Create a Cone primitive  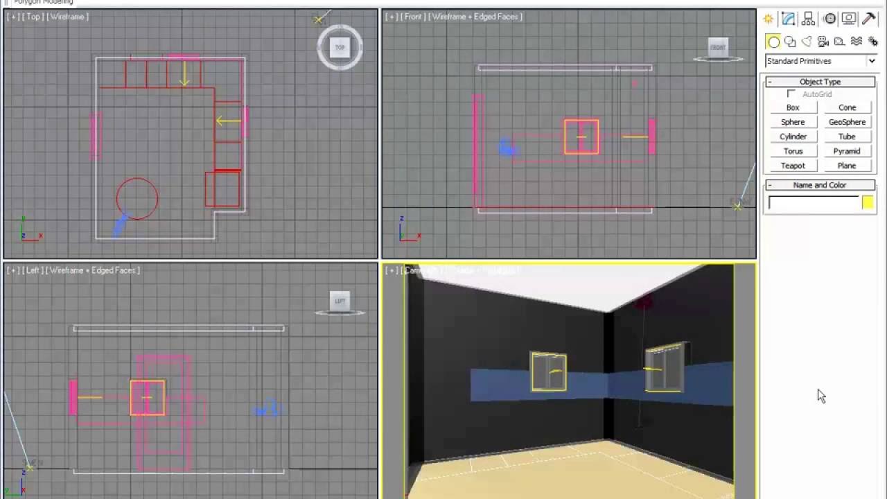point(847,107)
